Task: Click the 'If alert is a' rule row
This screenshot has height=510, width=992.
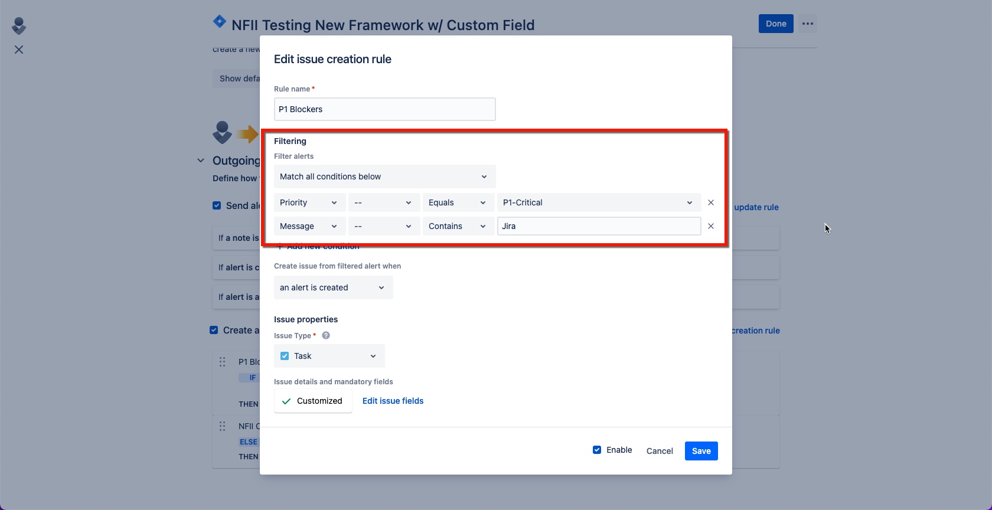Action: pyautogui.click(x=236, y=297)
